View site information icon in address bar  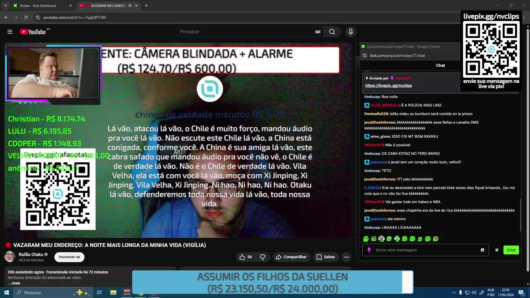[x=38, y=17]
